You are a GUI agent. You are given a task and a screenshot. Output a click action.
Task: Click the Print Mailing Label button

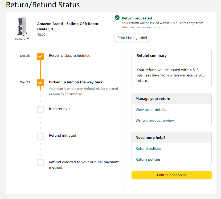tap(132, 38)
